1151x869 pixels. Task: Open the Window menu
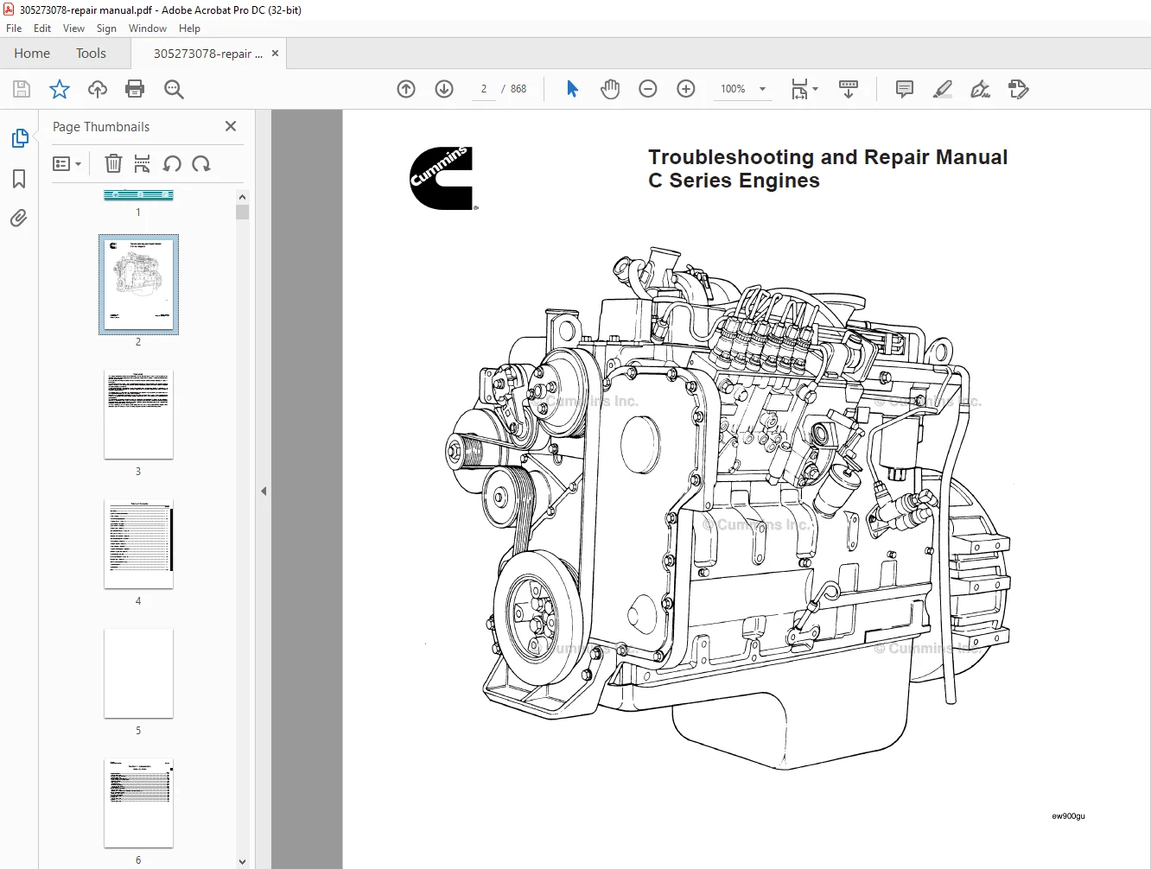[x=148, y=29]
